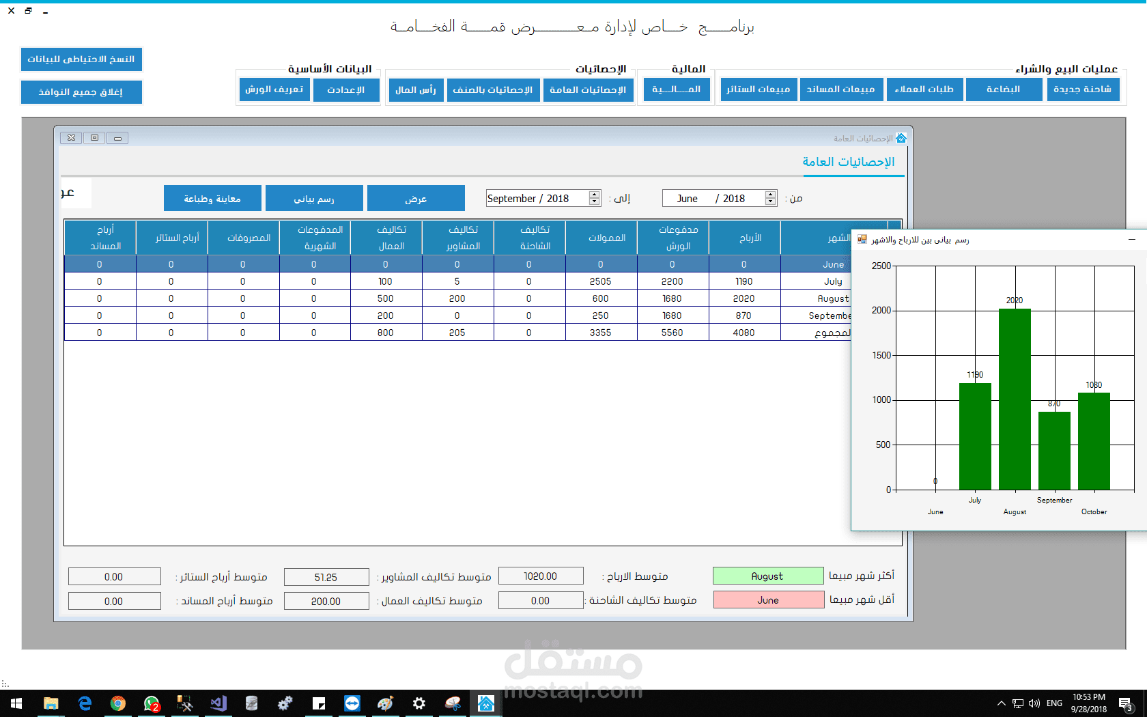Open مبيعات الستائر

click(759, 89)
